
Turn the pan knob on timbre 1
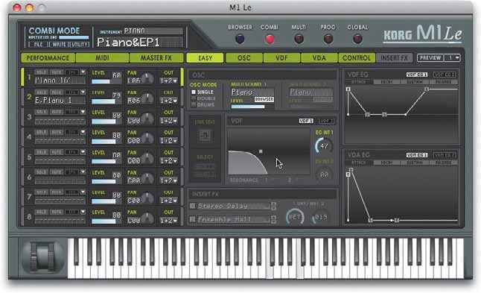[147, 78]
